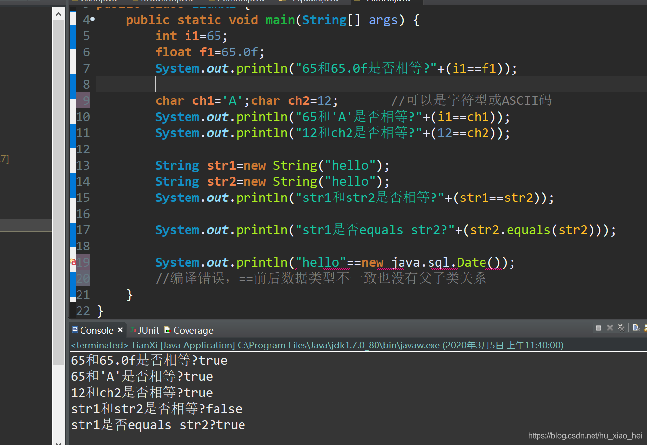Click console output 'str1和str2是否相等?false'
647x445 pixels.
click(157, 409)
